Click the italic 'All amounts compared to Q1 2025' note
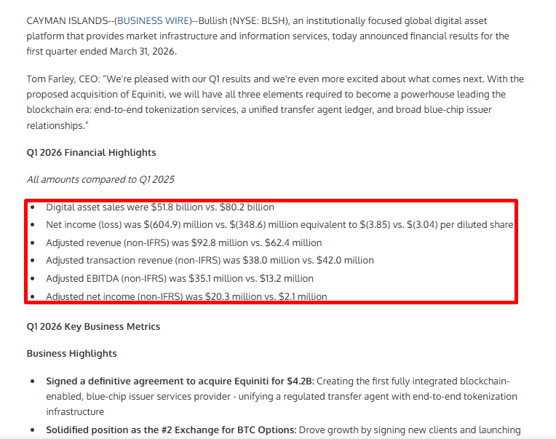This screenshot has height=439, width=556. (100, 179)
